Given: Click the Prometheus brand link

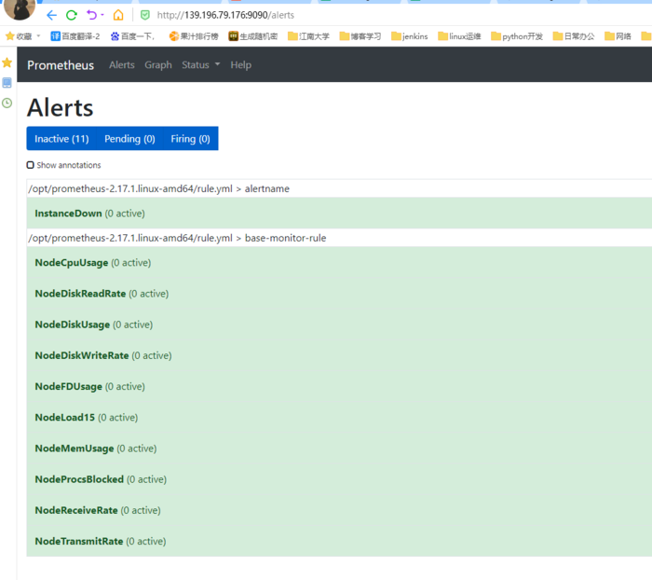Looking at the screenshot, I should pyautogui.click(x=61, y=65).
